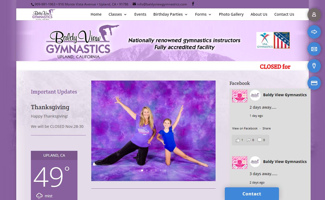Click comment icon on first Facebook post
Viewport: 325px width, 200px height.
tap(260, 140)
